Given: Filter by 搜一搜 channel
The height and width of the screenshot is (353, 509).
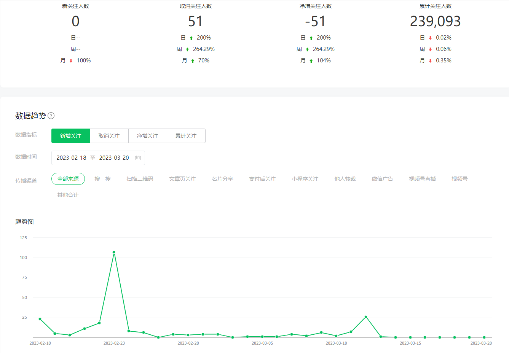Looking at the screenshot, I should click(103, 179).
